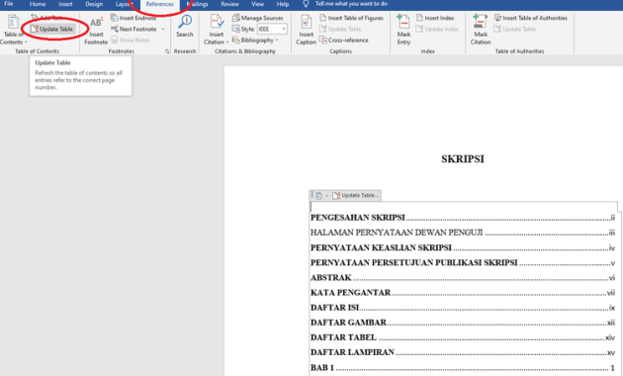Click Insert Table of Figures
Image resolution: width=623 pixels, height=376 pixels.
click(352, 18)
